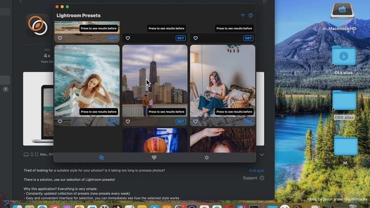Click the App Store back arrow
The image size is (370, 208).
click(21, 1)
